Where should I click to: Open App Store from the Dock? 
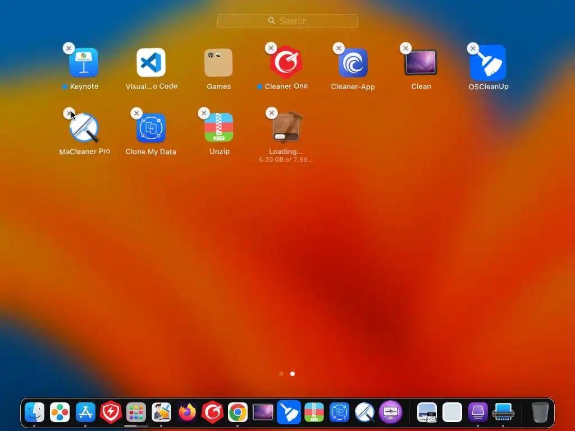pyautogui.click(x=85, y=412)
